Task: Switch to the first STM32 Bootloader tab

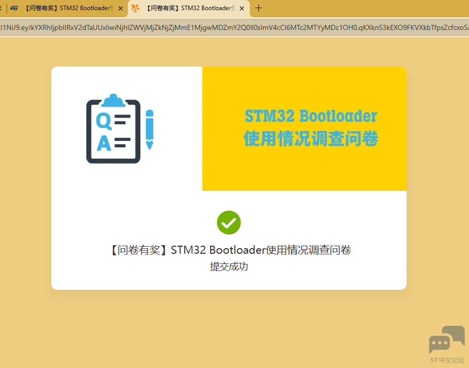Action: (67, 8)
